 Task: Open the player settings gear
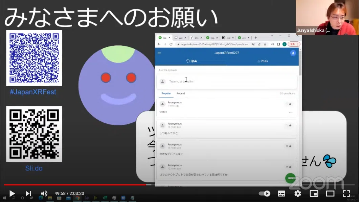pyautogui.click(x=298, y=194)
